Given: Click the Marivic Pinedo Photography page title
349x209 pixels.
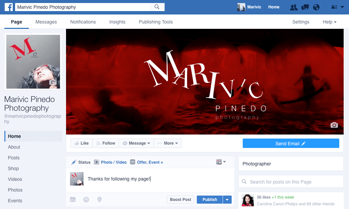Looking at the screenshot, I should (30, 104).
